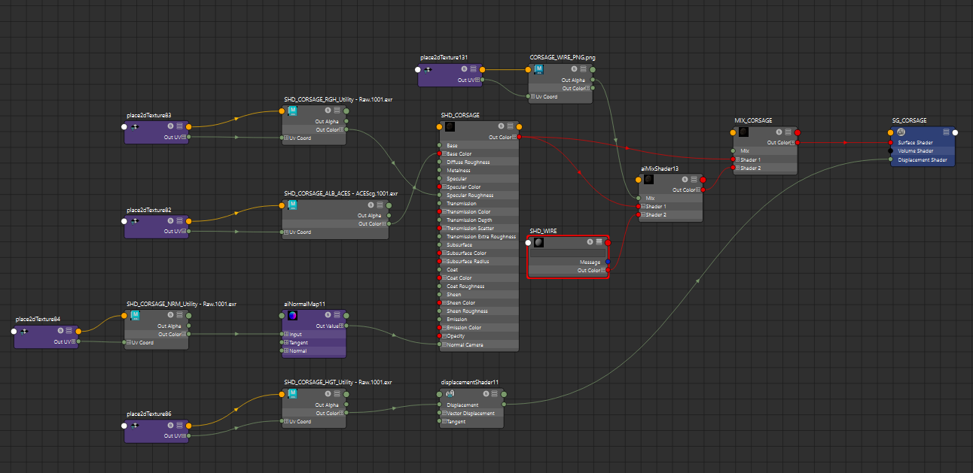Click the SHD_CORSAGE_NRM_Utility file texture icon
The width and height of the screenshot is (973, 473).
pos(136,316)
